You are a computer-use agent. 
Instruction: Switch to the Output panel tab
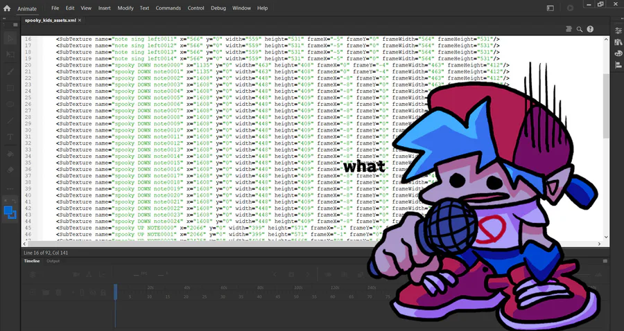53,261
